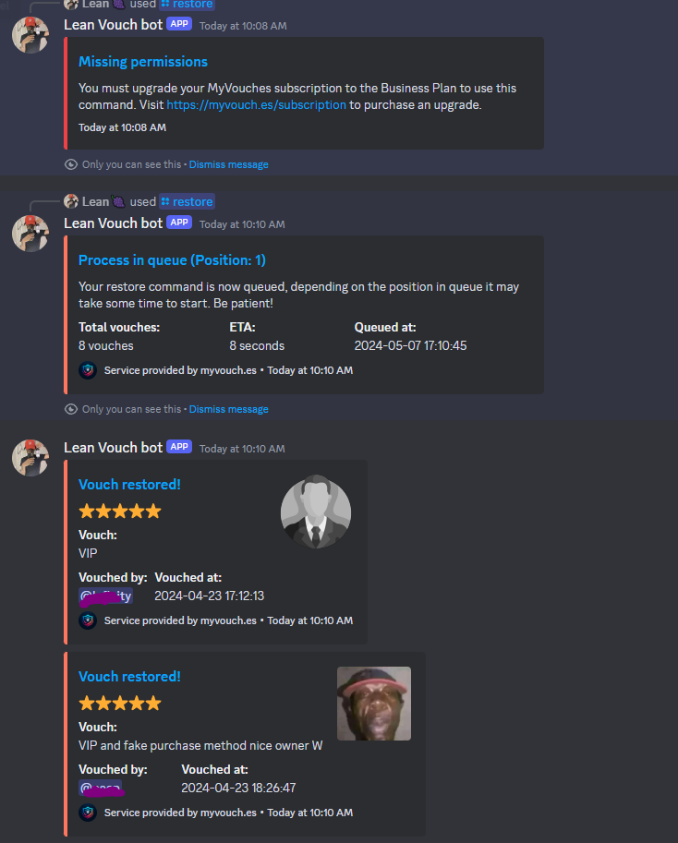
Task: Click the restore command tag above queue message
Action: pos(188,201)
